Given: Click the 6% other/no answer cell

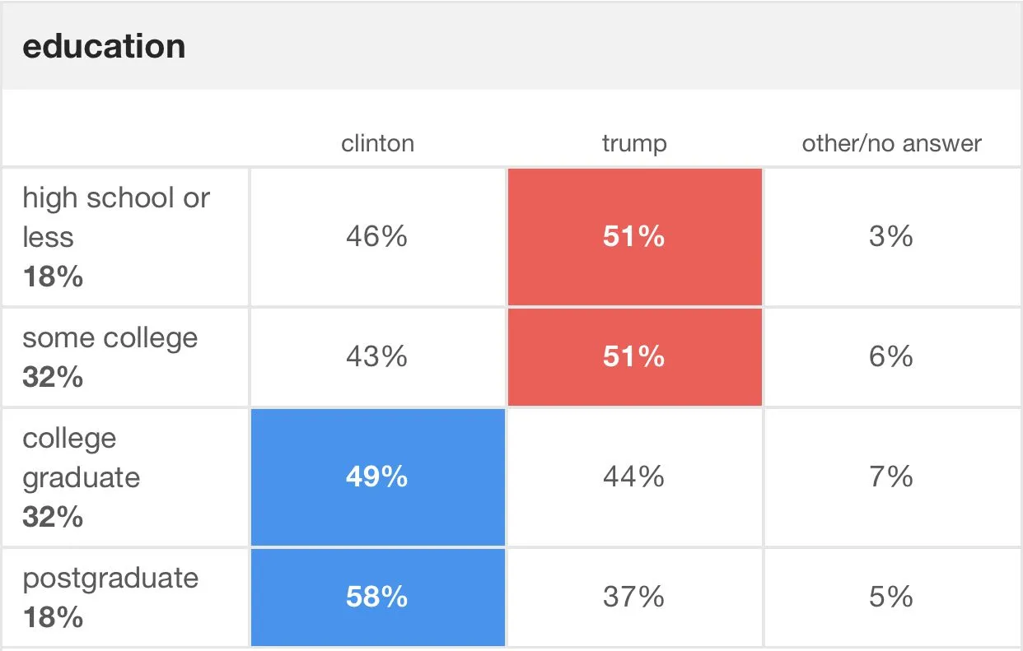Looking at the screenshot, I should pyautogui.click(x=891, y=357).
